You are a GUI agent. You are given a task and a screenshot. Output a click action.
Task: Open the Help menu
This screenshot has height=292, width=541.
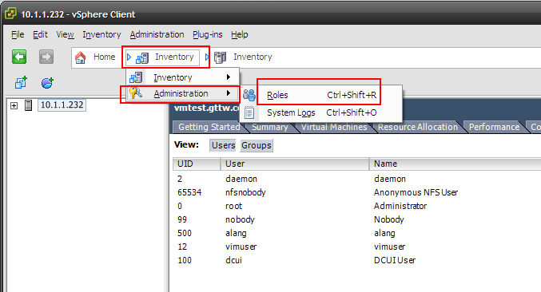coord(240,34)
